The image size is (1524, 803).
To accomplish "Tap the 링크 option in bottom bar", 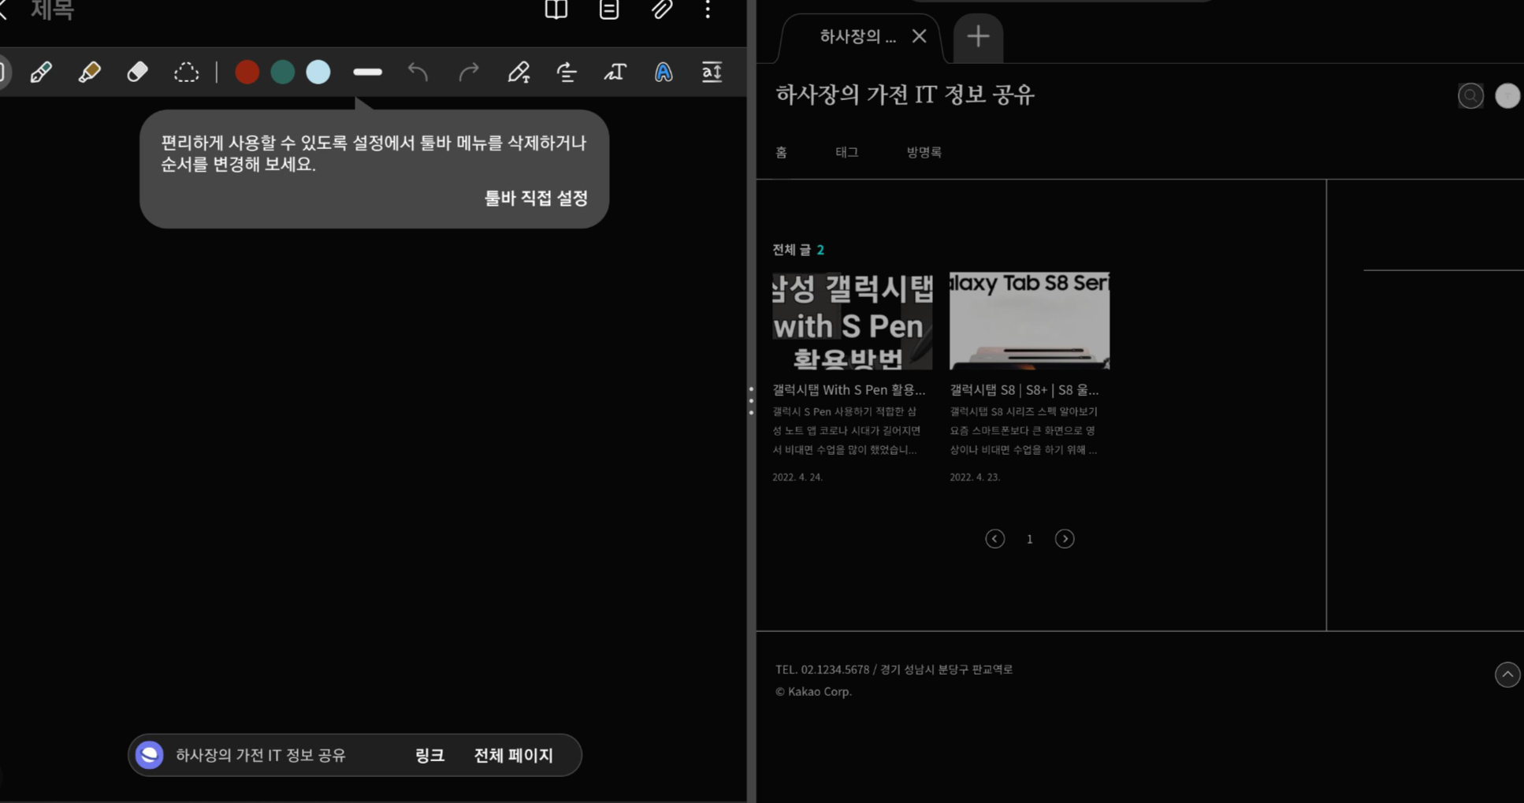I will pyautogui.click(x=429, y=755).
